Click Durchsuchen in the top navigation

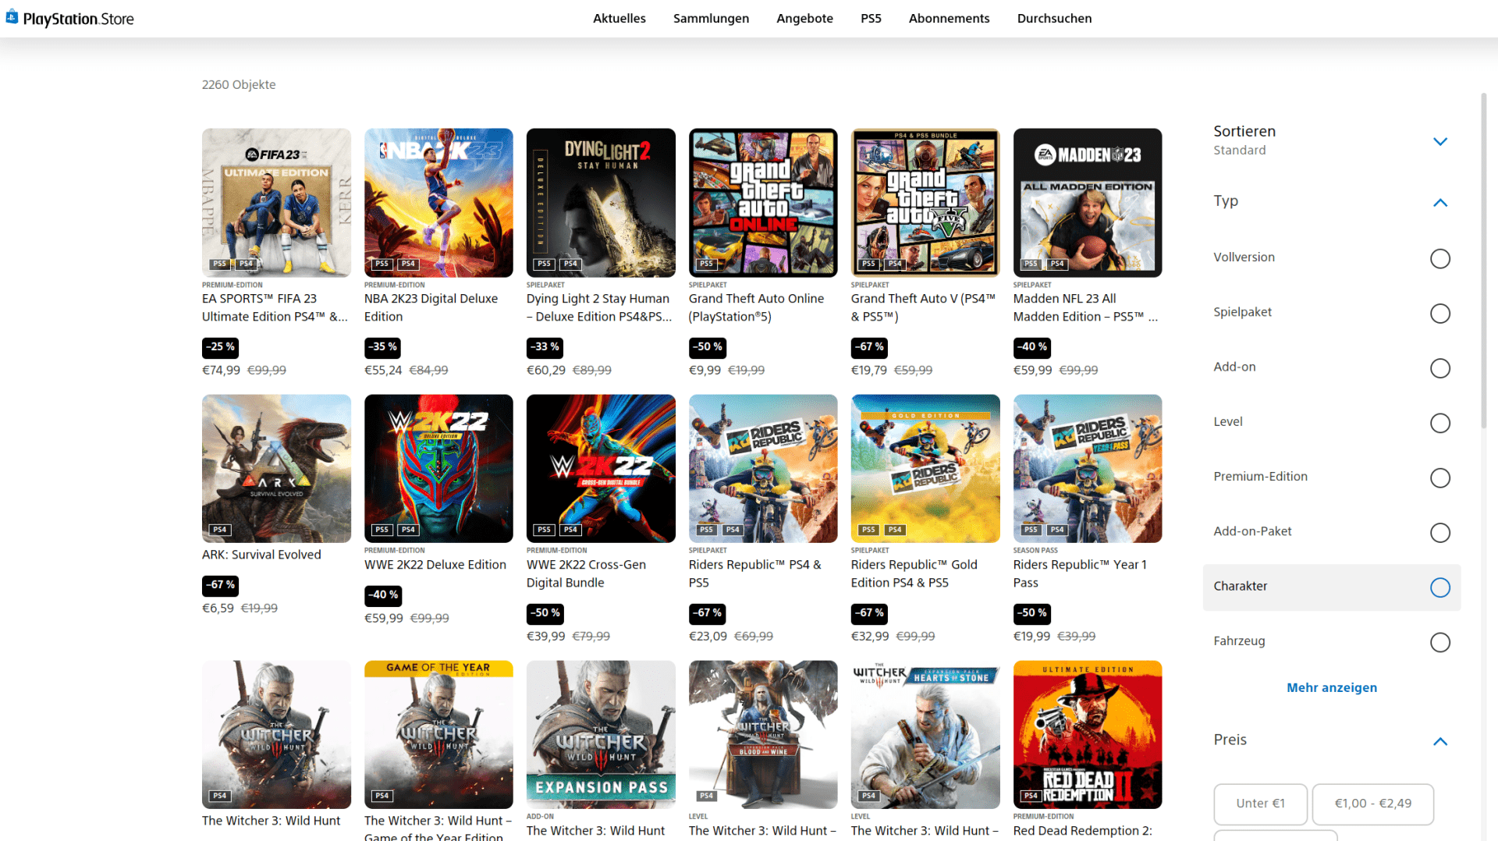point(1054,19)
